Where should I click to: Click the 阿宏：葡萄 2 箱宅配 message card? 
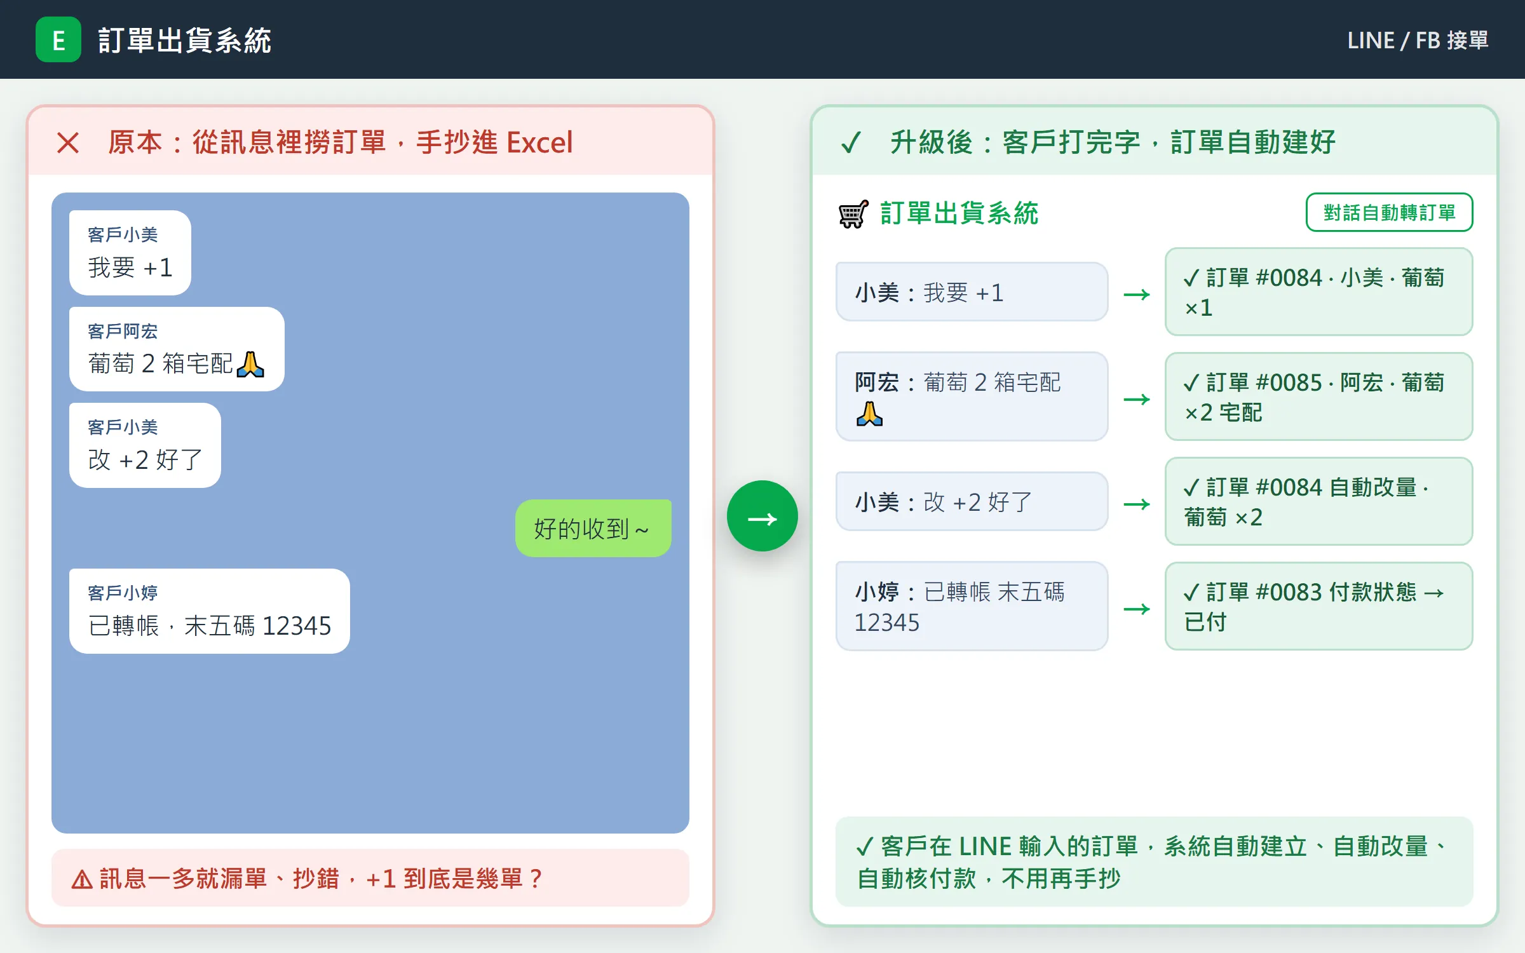(972, 396)
